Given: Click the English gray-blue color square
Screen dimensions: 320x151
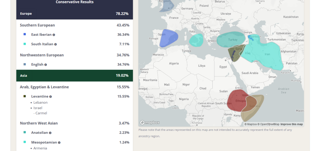Looking at the screenshot, I should [x=25, y=64].
